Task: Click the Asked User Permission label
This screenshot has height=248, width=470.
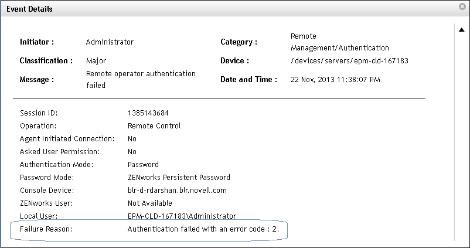Action: (x=60, y=152)
